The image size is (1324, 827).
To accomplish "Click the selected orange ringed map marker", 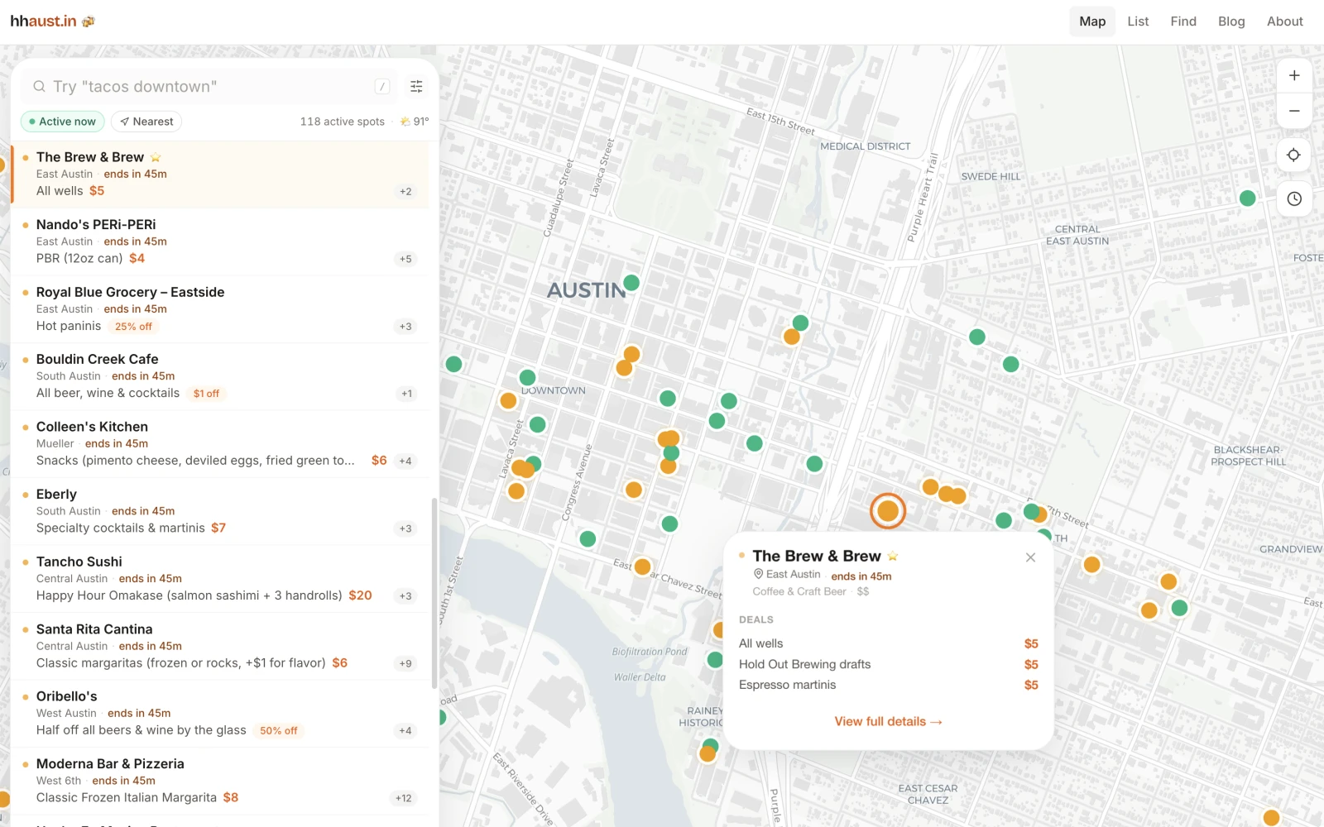I will 888,511.
